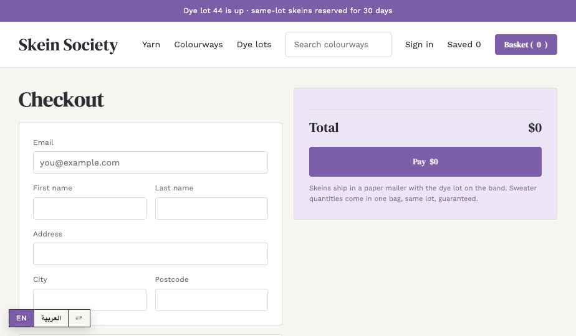Click the $0 total amount
Viewport: 576px width, 336px height.
[x=535, y=128]
